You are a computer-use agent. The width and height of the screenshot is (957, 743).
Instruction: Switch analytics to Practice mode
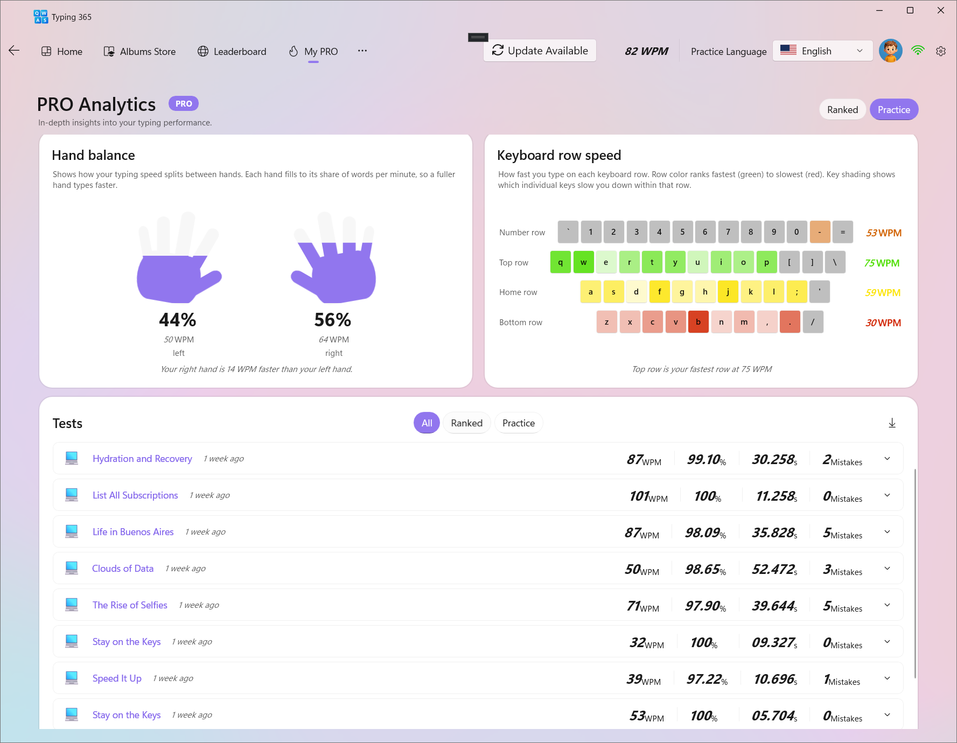tap(894, 110)
